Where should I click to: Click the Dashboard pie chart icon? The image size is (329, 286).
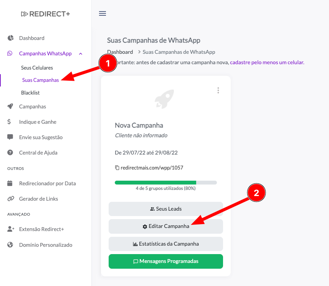11,38
